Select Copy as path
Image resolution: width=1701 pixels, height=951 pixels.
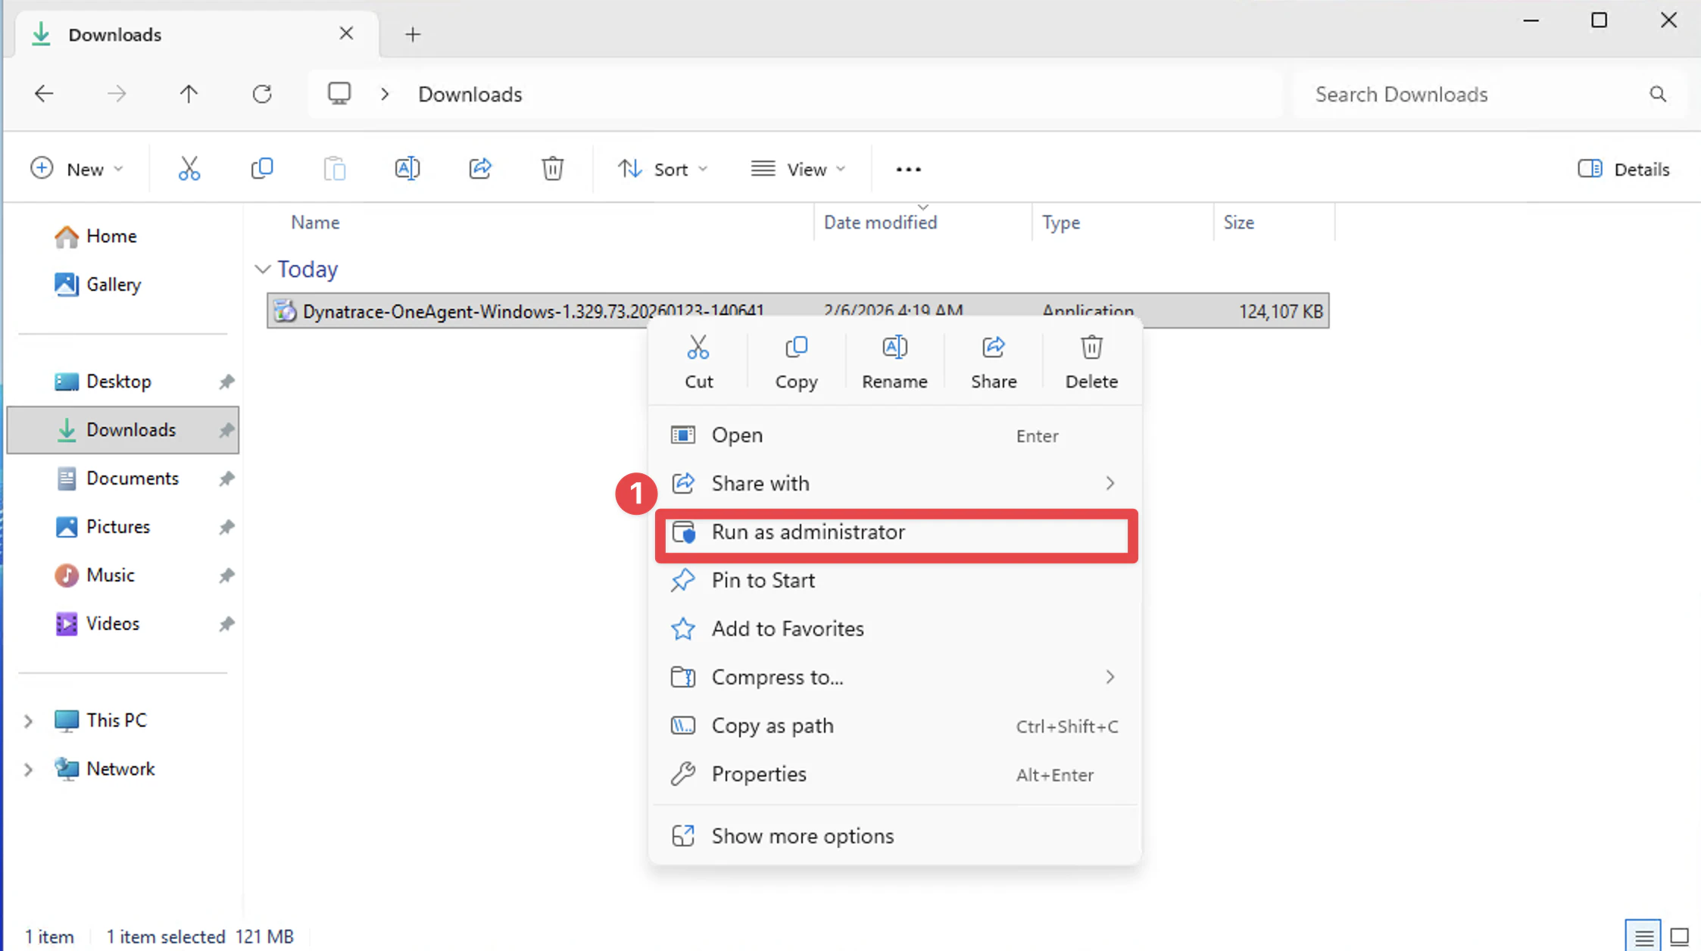tap(895, 726)
